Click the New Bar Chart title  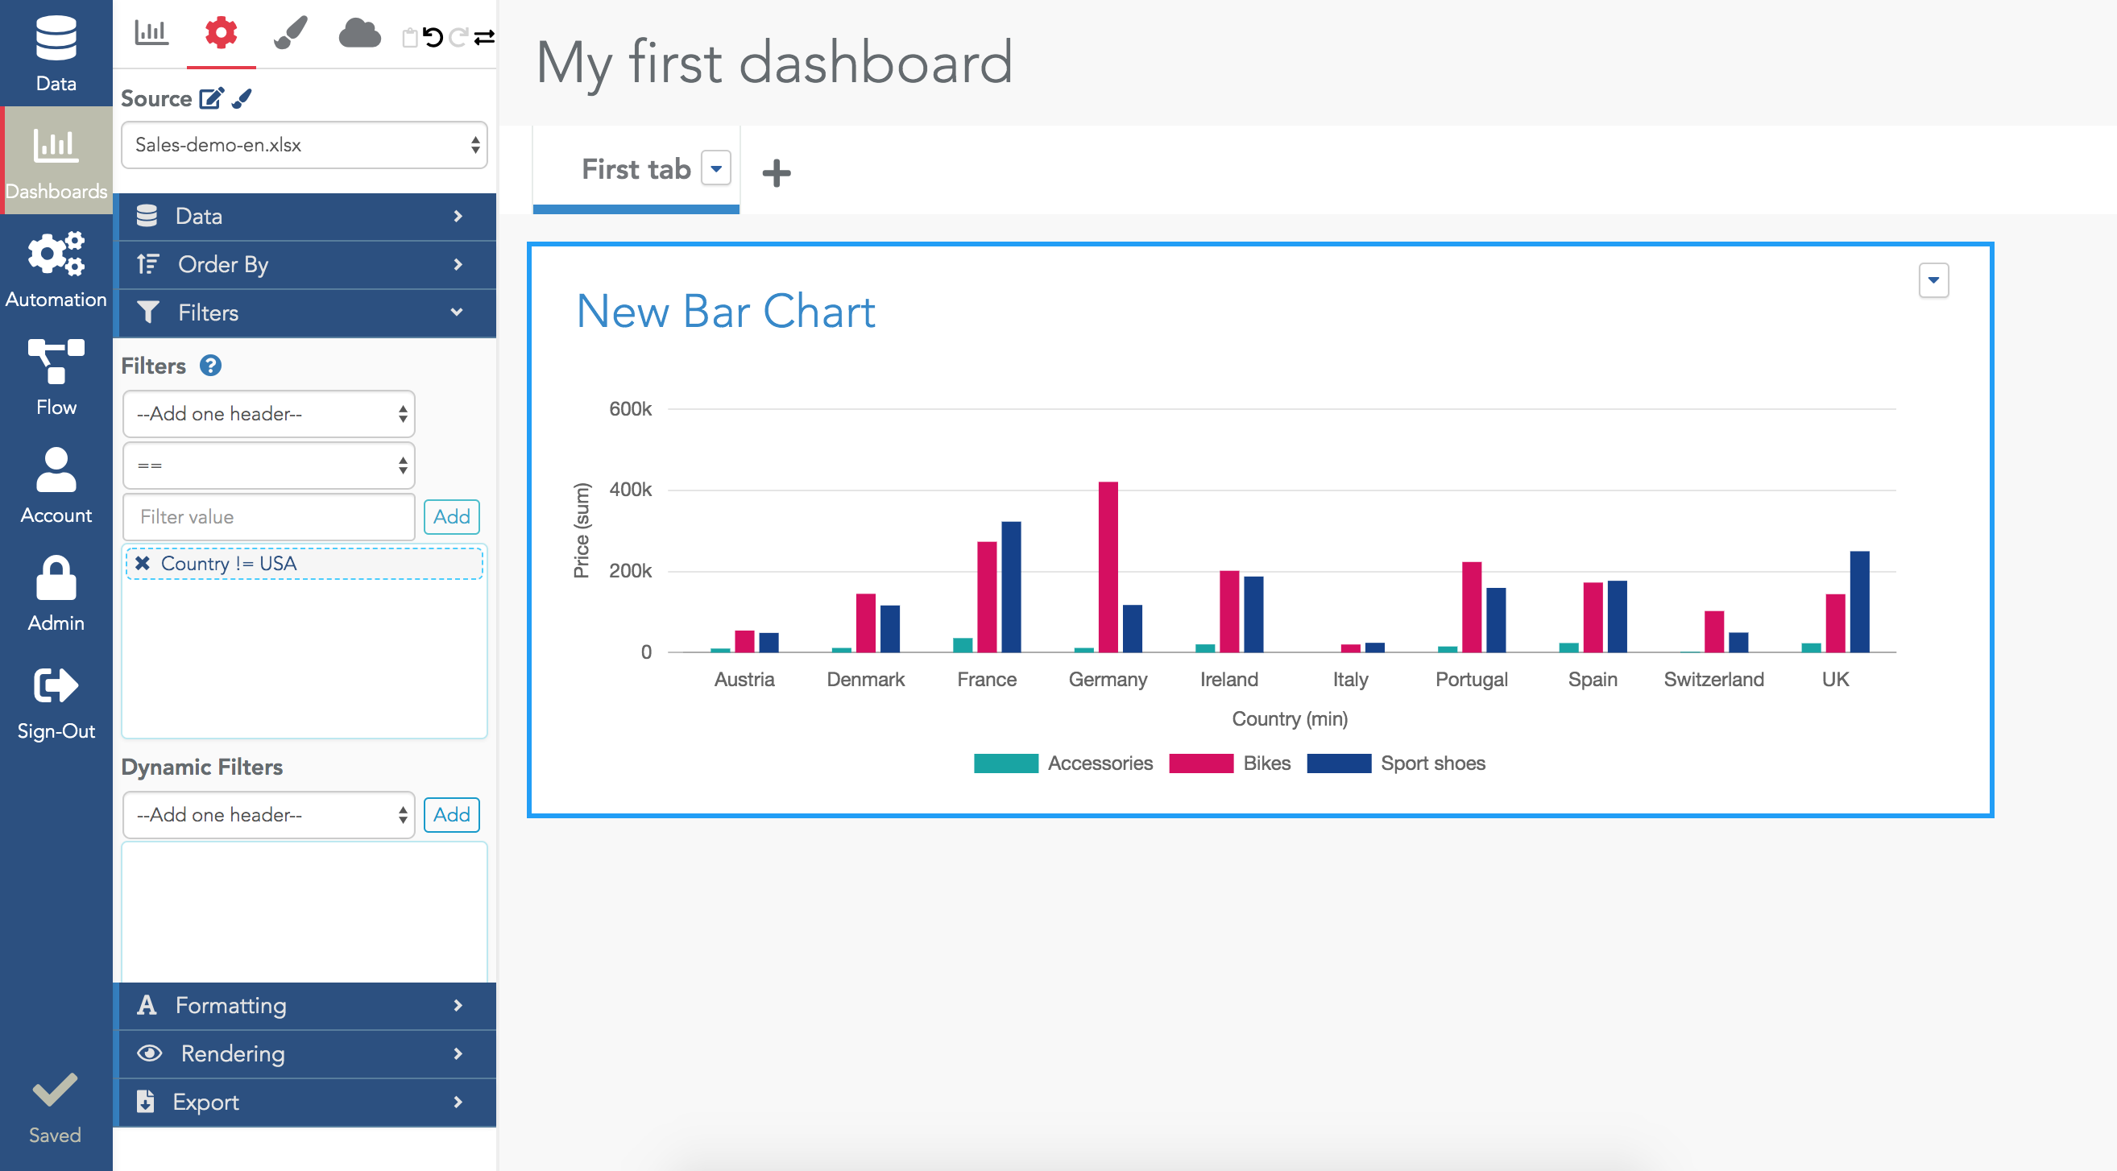pyautogui.click(x=726, y=312)
